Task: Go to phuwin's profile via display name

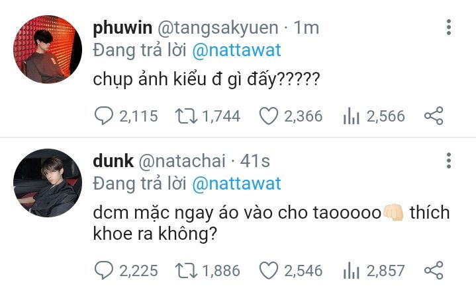Action: point(121,28)
